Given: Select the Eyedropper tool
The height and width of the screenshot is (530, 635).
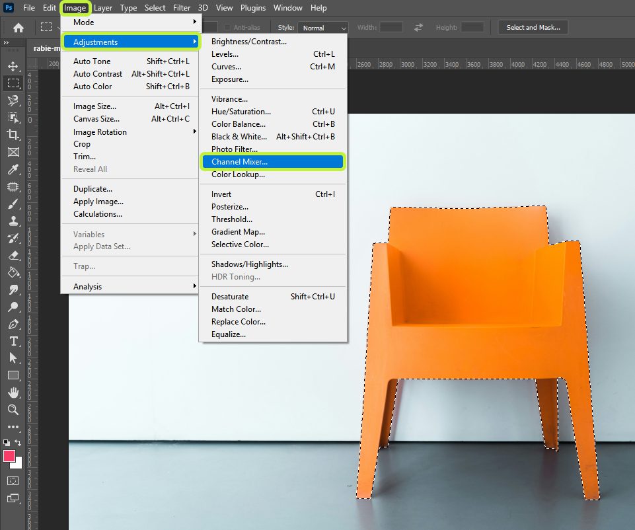Looking at the screenshot, I should (13, 169).
